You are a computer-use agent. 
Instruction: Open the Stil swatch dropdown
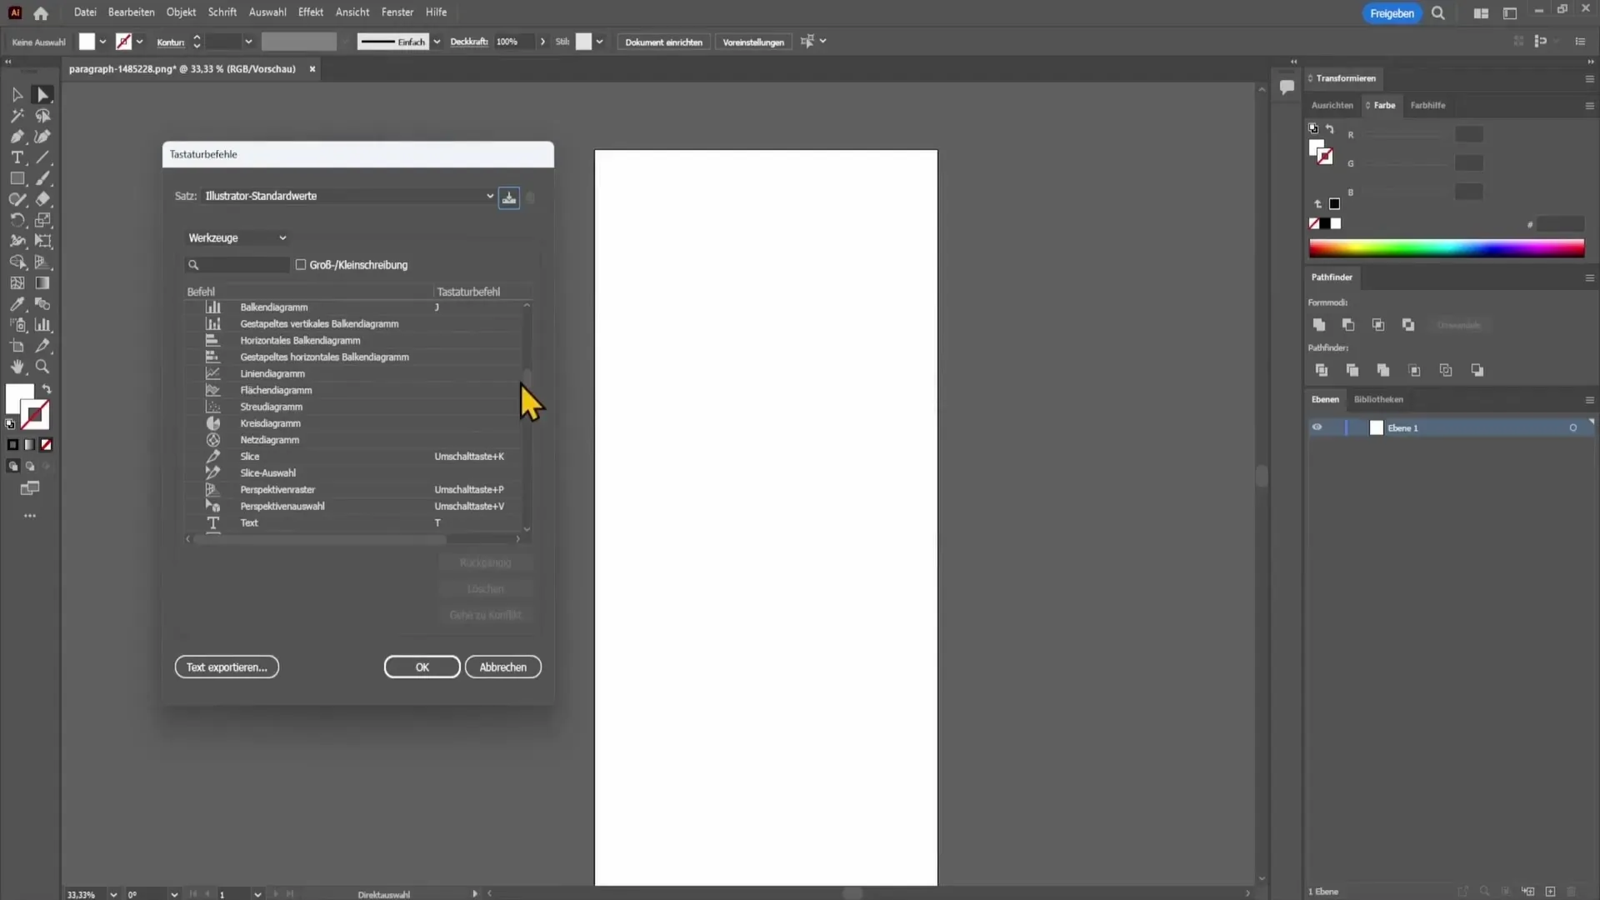(x=599, y=42)
